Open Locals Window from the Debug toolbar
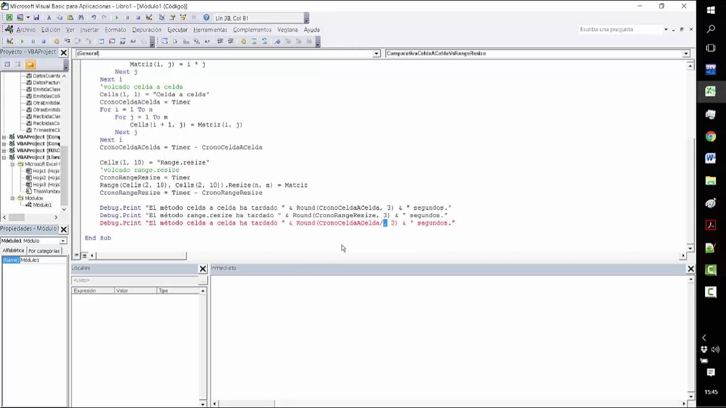The height and width of the screenshot is (408, 726). click(101, 41)
